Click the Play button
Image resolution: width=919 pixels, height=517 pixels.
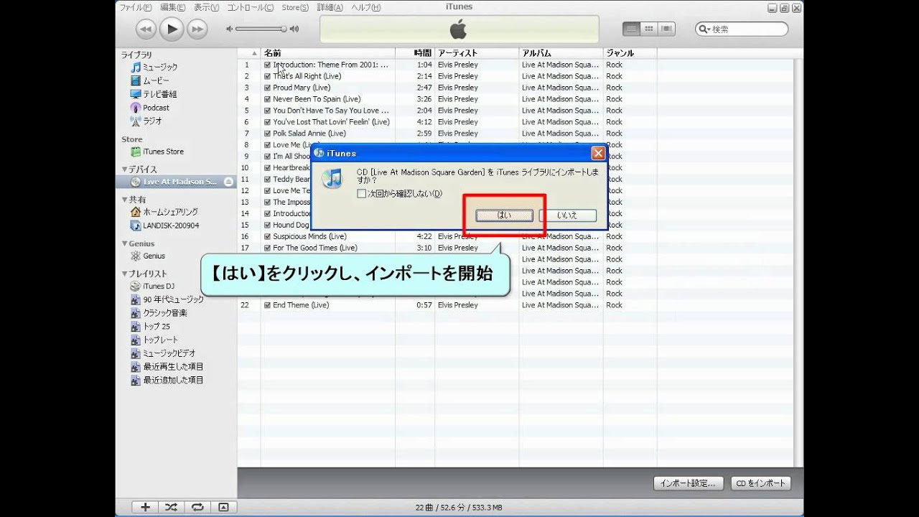(x=172, y=29)
